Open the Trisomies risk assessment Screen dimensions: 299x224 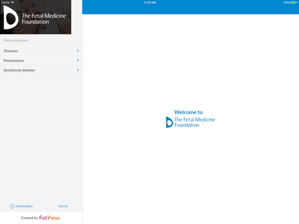click(x=41, y=51)
